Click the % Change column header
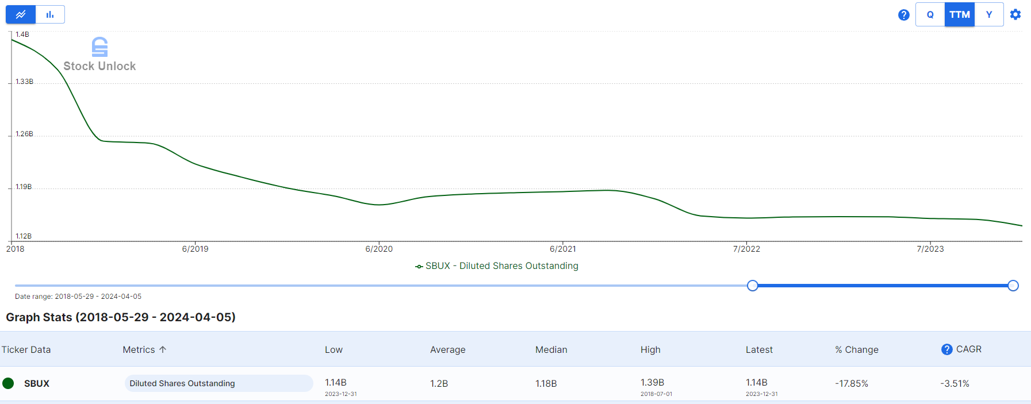Image resolution: width=1031 pixels, height=404 pixels. pyautogui.click(x=857, y=349)
